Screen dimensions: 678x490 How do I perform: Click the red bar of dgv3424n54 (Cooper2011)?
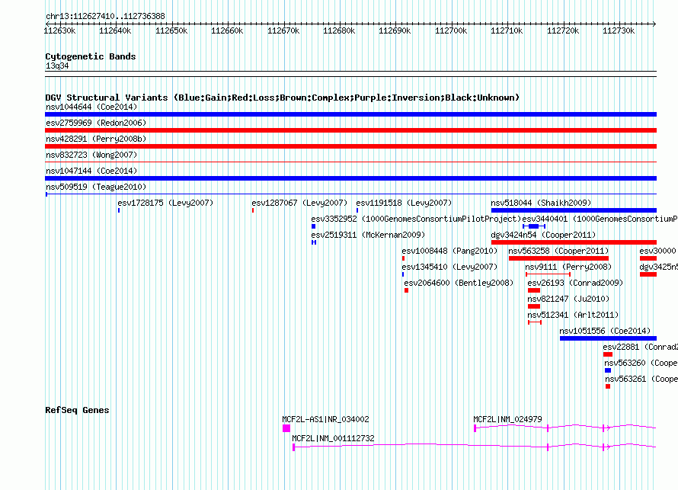point(574,242)
